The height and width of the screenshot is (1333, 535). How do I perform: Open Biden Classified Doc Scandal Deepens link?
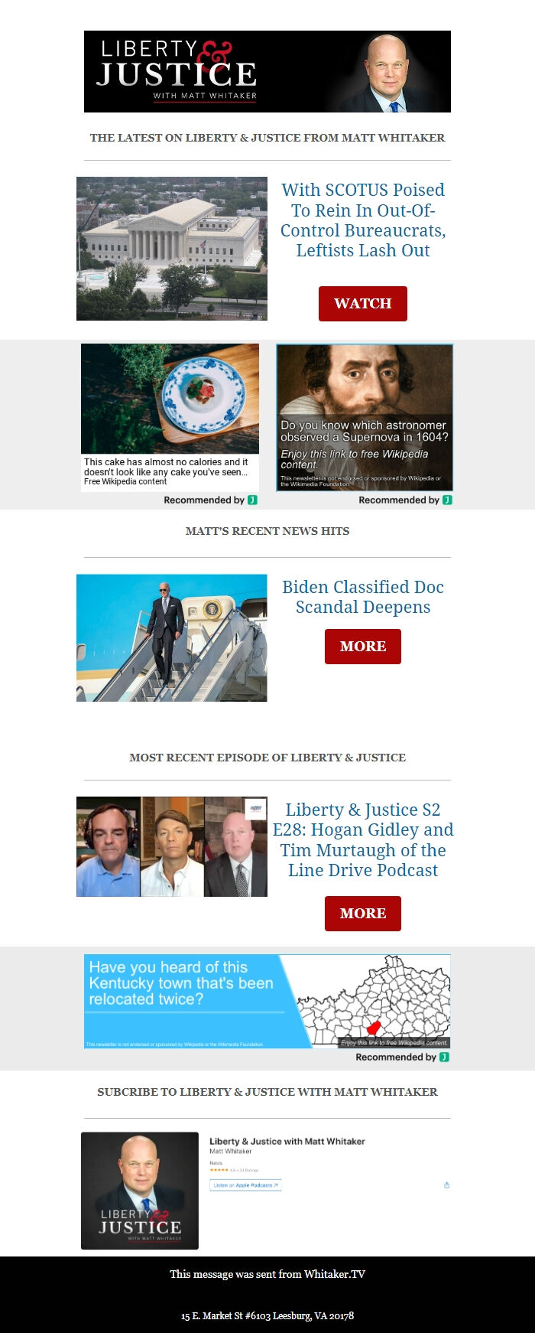point(363,597)
